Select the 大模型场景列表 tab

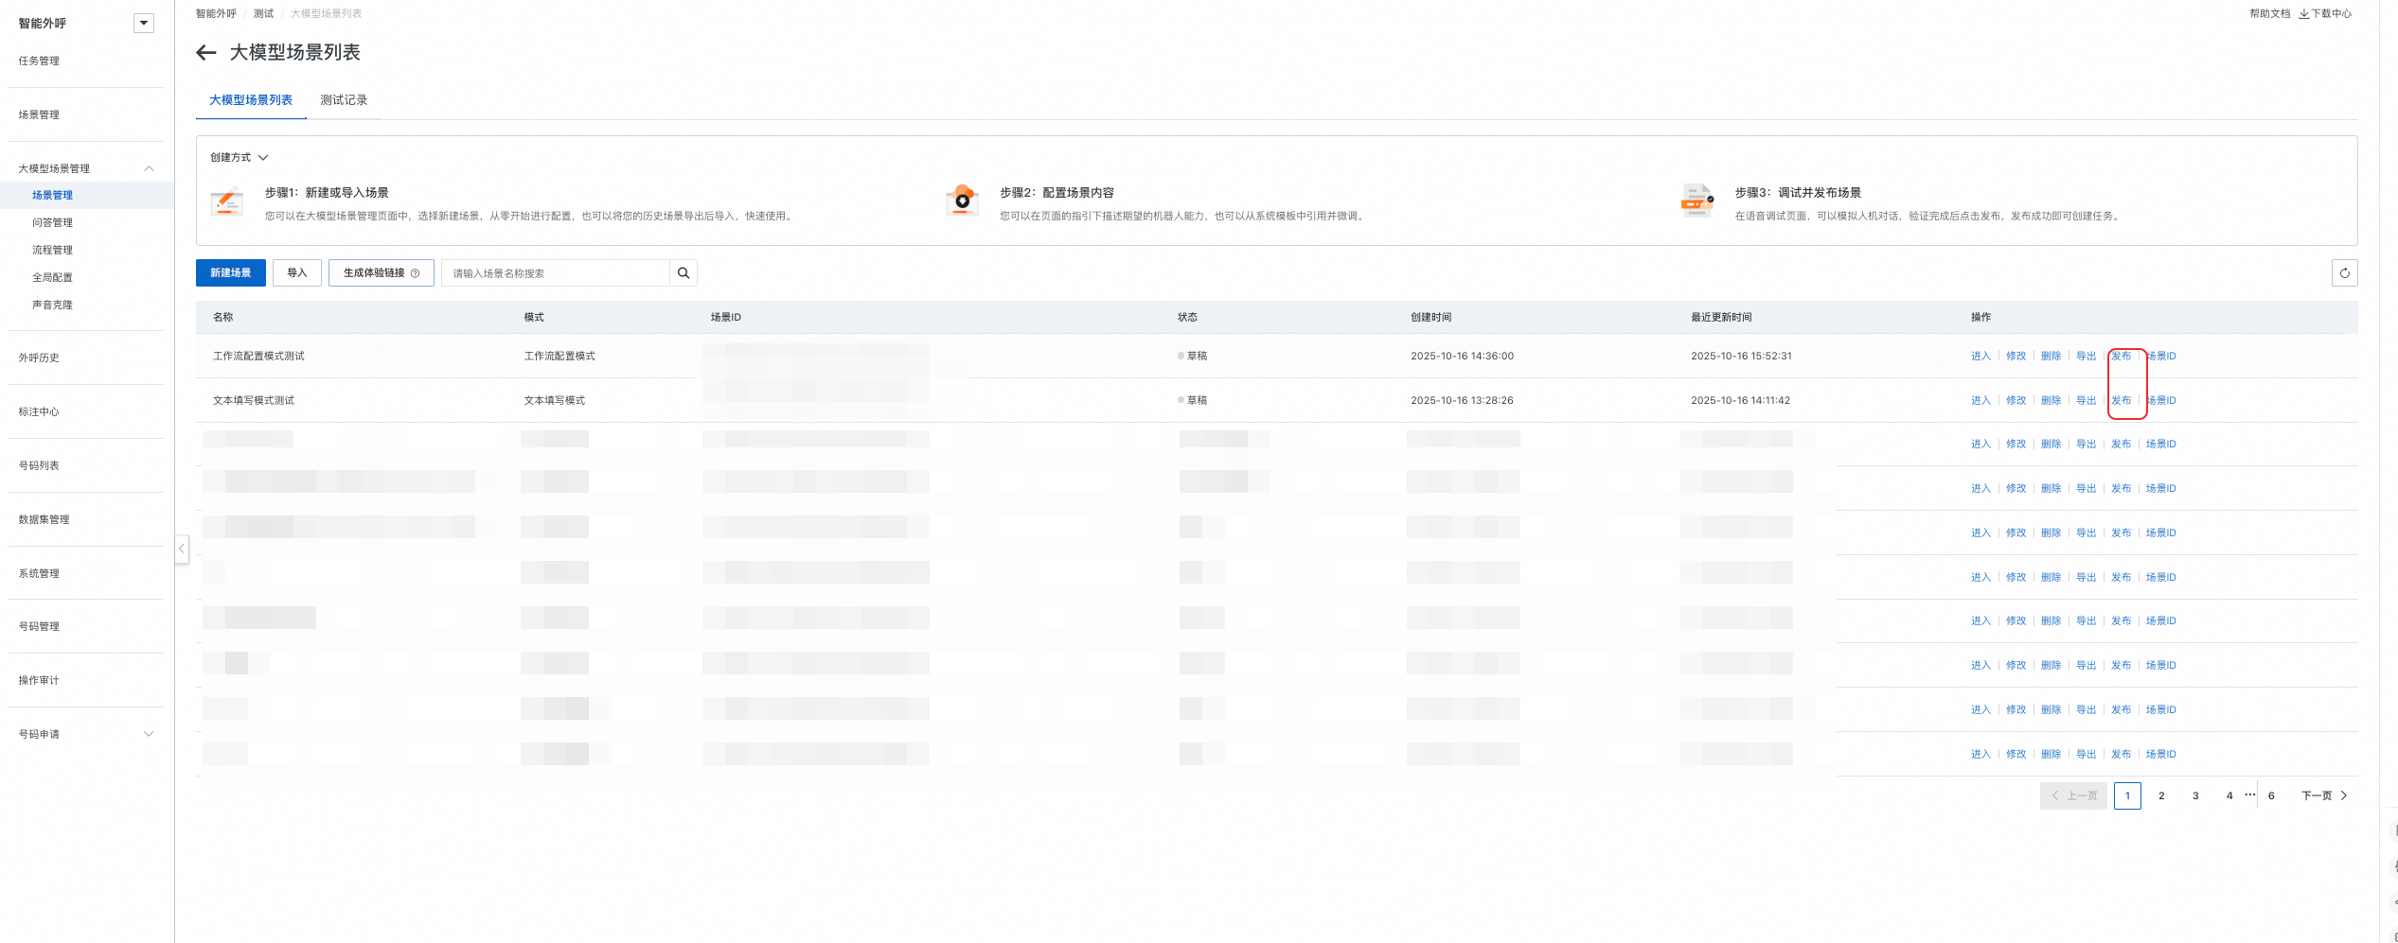point(251,100)
